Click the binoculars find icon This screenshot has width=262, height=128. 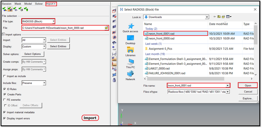click(x=114, y=43)
